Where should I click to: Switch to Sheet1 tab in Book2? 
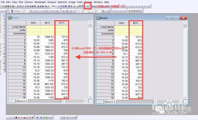(110, 102)
